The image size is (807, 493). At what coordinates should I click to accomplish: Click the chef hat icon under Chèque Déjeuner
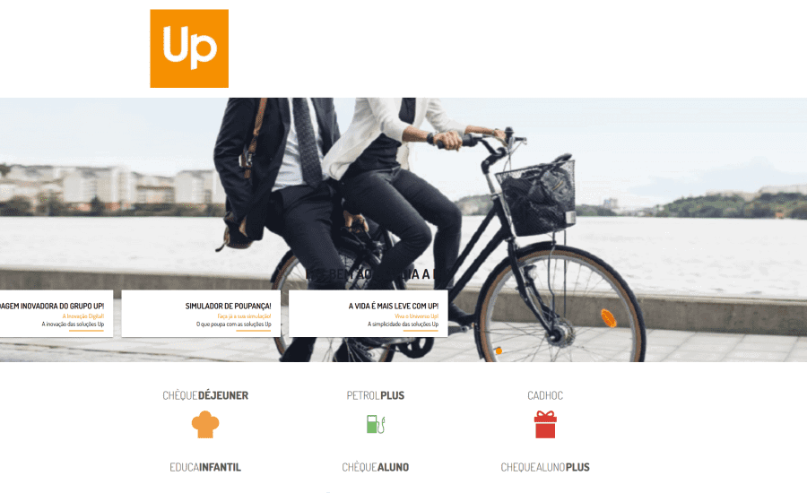[x=205, y=425]
